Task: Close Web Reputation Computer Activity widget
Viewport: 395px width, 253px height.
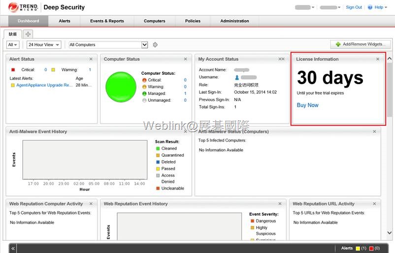Action: point(91,204)
